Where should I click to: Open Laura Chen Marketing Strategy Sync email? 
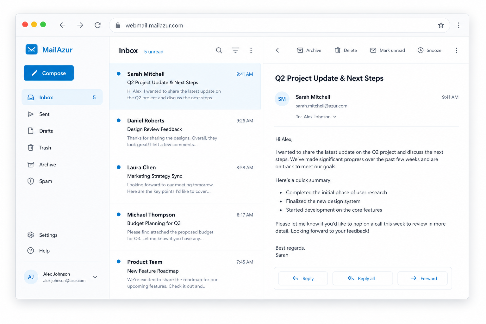[x=186, y=180]
